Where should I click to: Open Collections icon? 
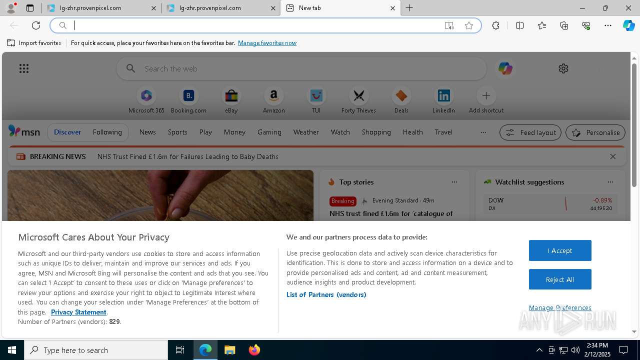[x=564, y=25]
